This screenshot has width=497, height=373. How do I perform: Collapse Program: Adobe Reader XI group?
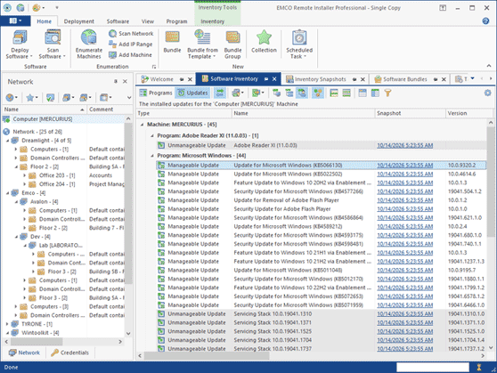click(152, 135)
